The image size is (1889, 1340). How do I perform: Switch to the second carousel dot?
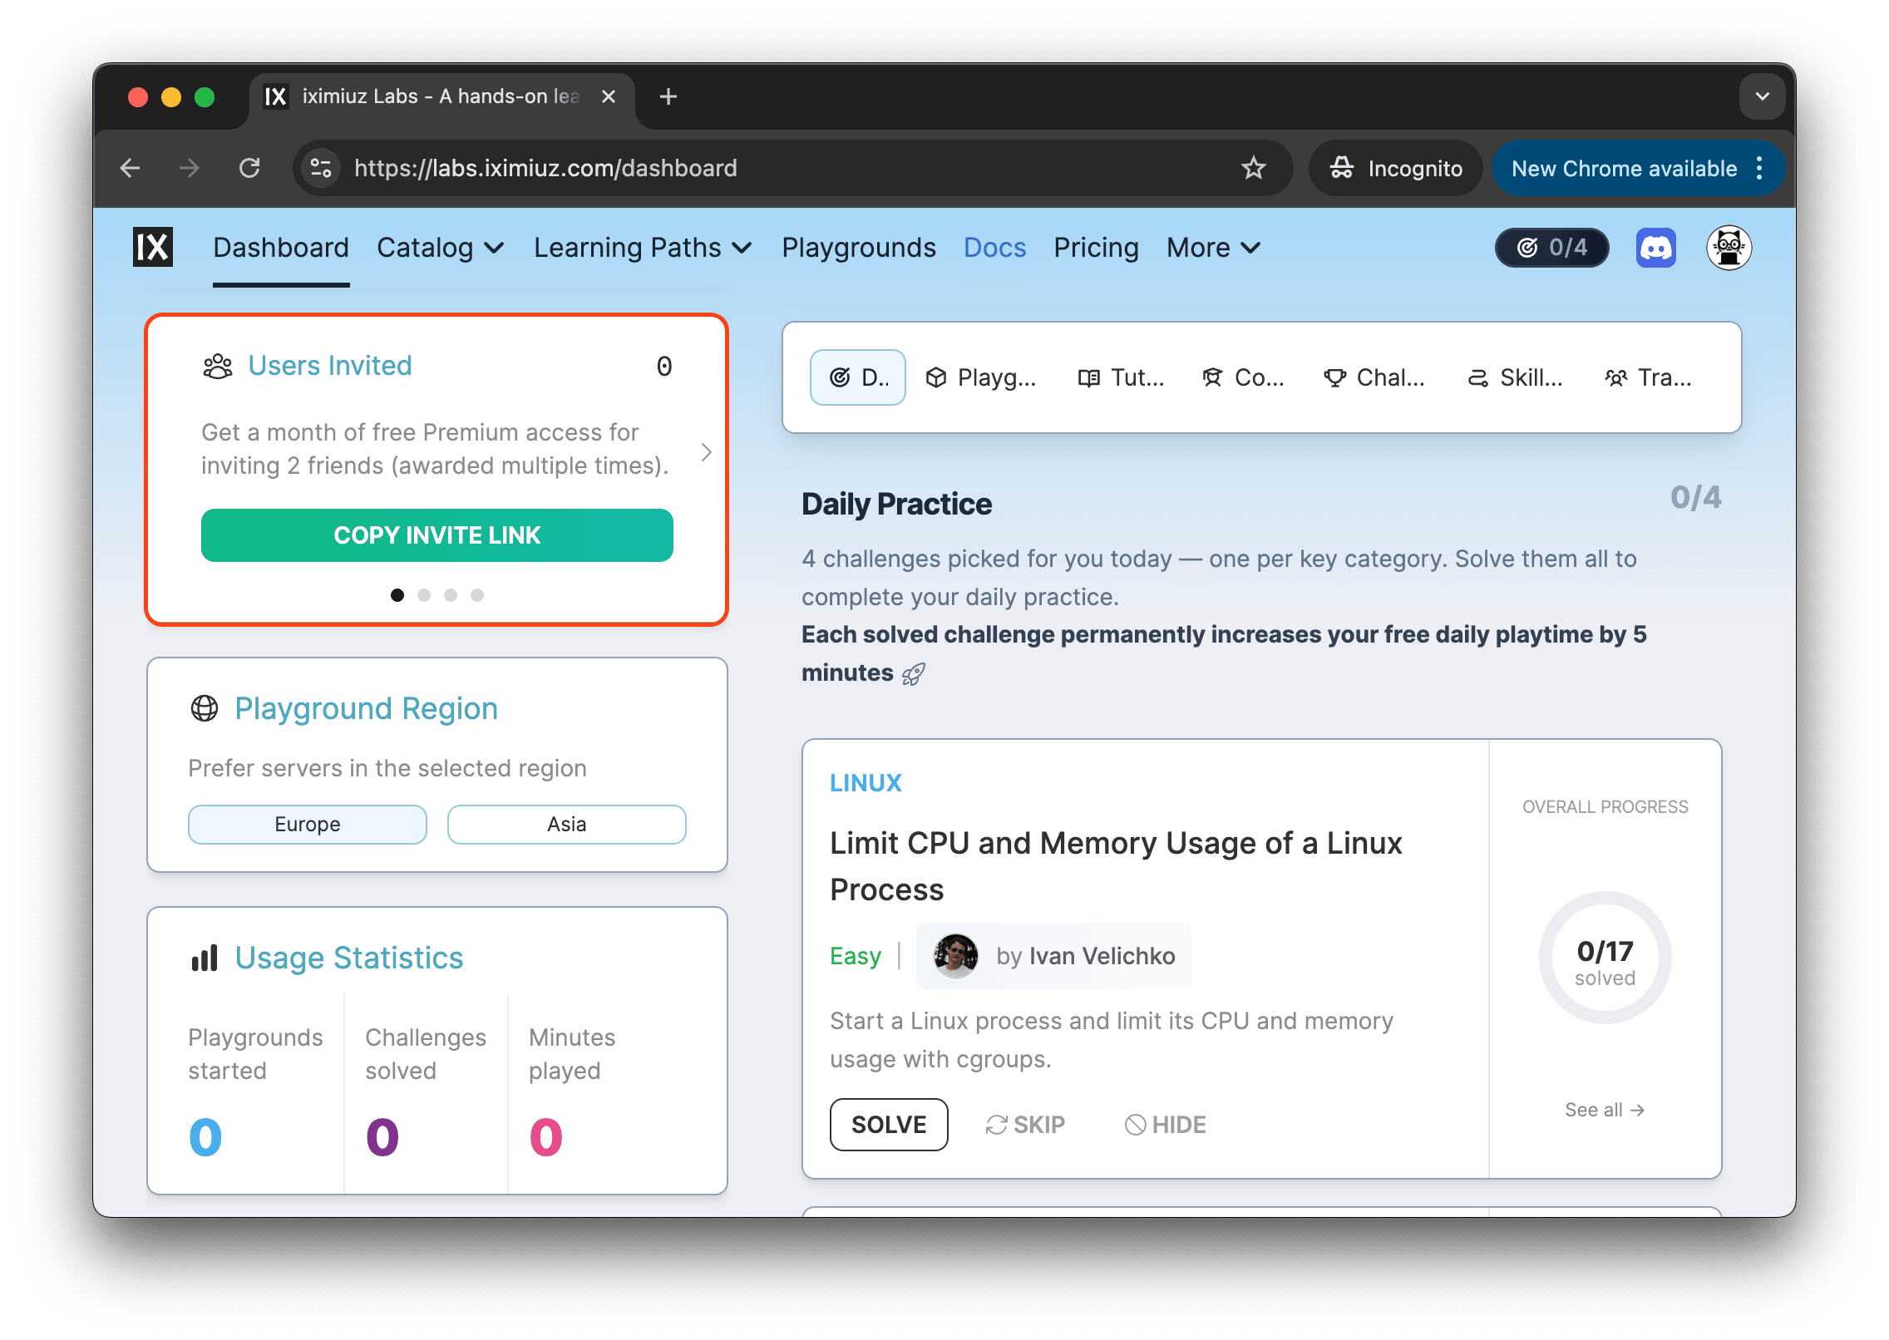click(x=424, y=595)
